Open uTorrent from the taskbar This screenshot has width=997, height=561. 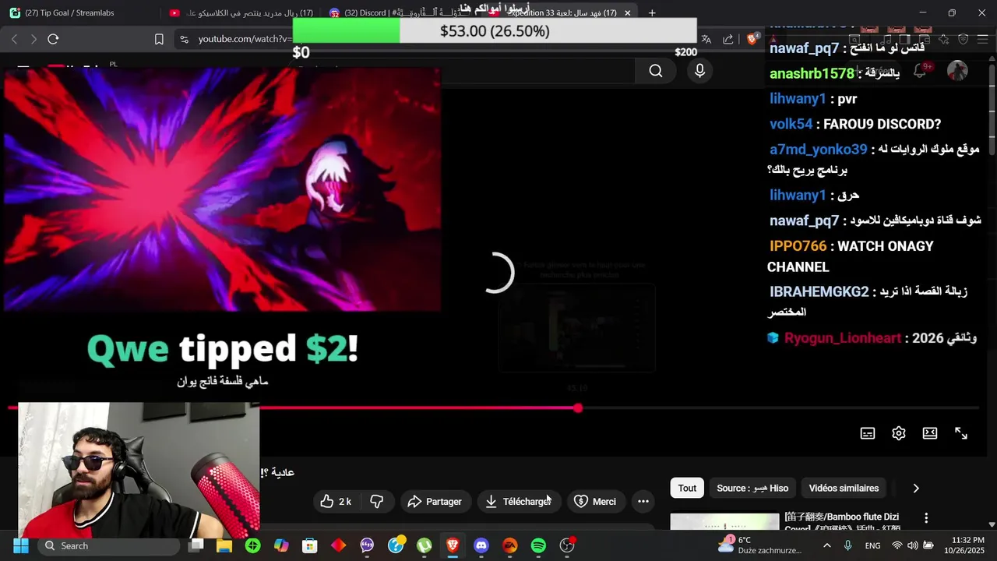pos(424,545)
